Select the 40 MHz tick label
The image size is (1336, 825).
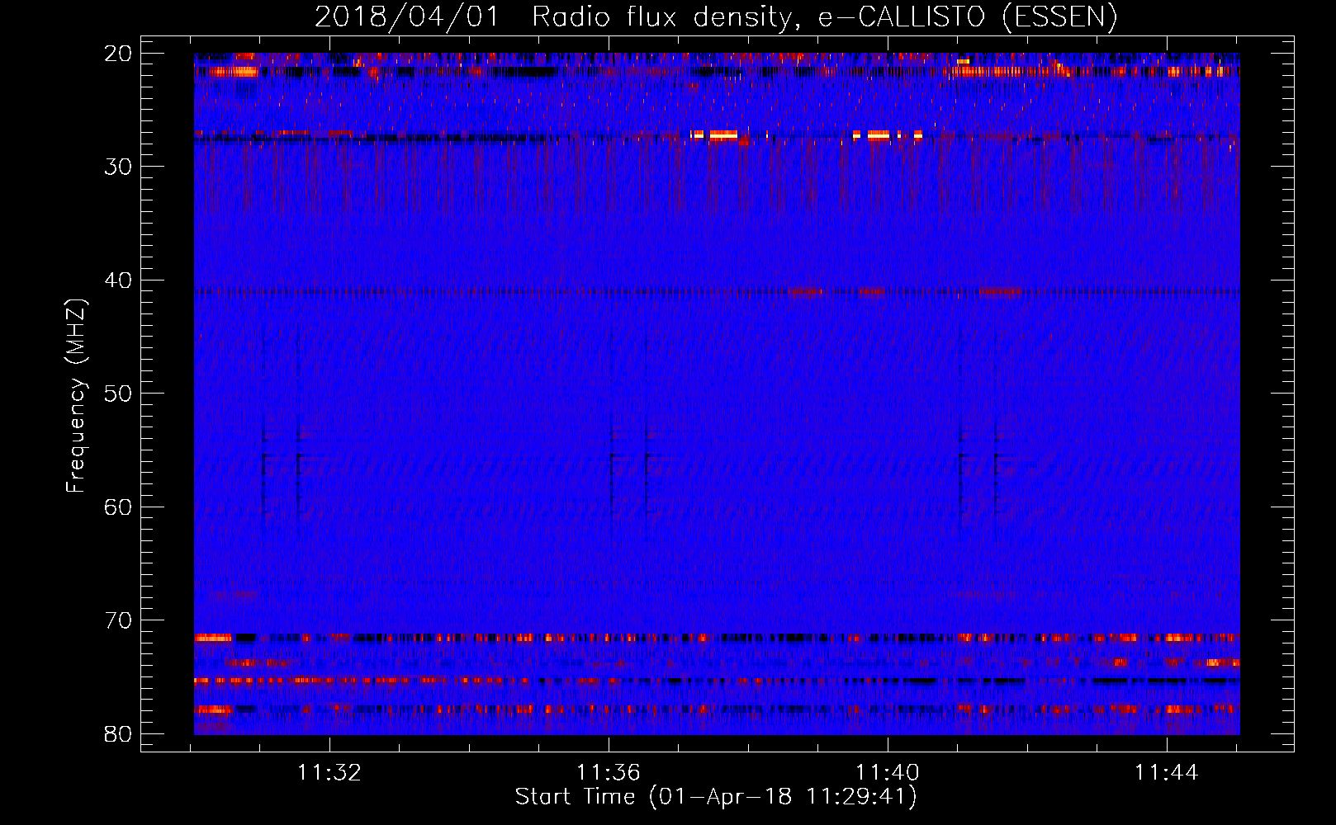(x=119, y=280)
